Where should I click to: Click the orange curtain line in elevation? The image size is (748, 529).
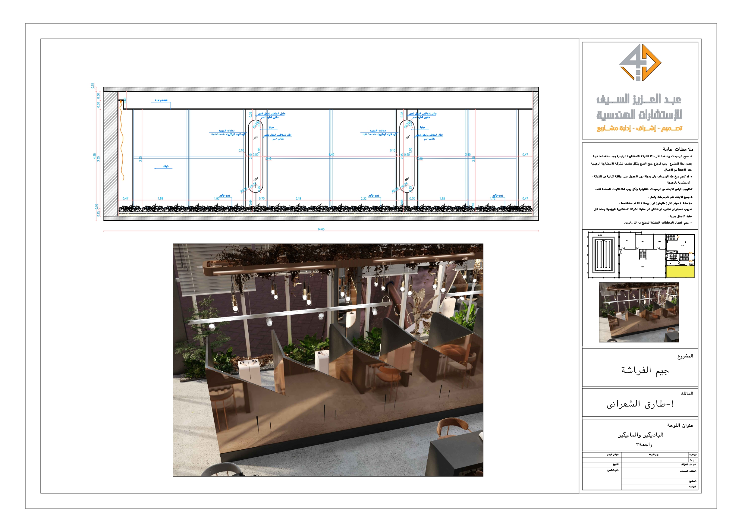coord(122,141)
